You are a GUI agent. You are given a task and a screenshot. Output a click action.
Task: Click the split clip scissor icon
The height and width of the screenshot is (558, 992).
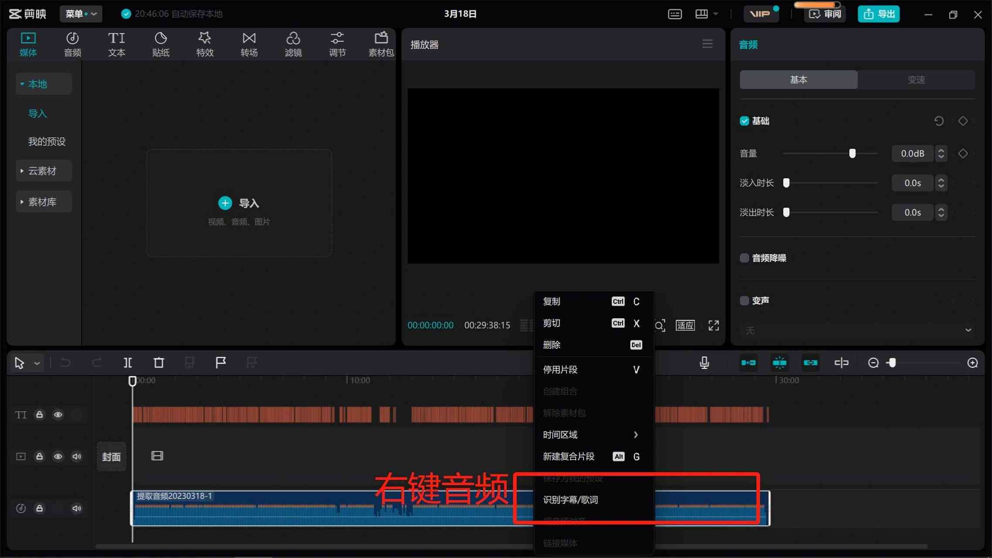tap(128, 362)
